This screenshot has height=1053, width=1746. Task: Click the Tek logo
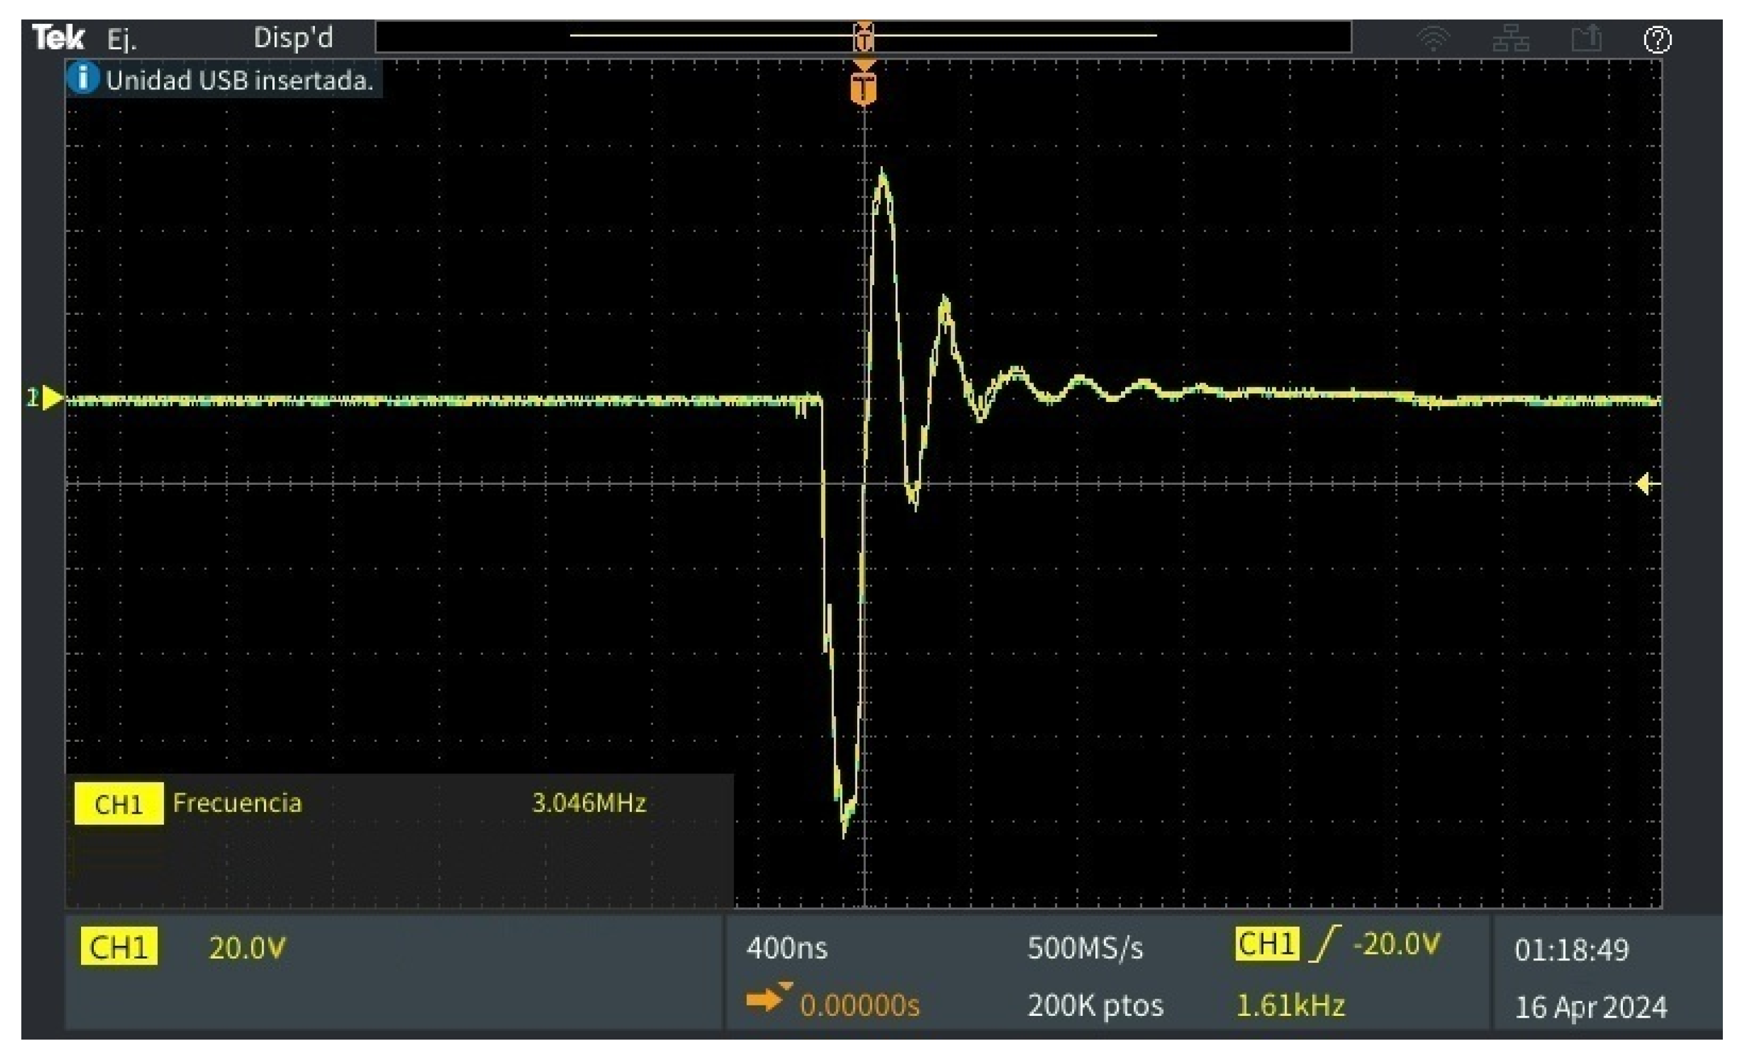pos(59,35)
